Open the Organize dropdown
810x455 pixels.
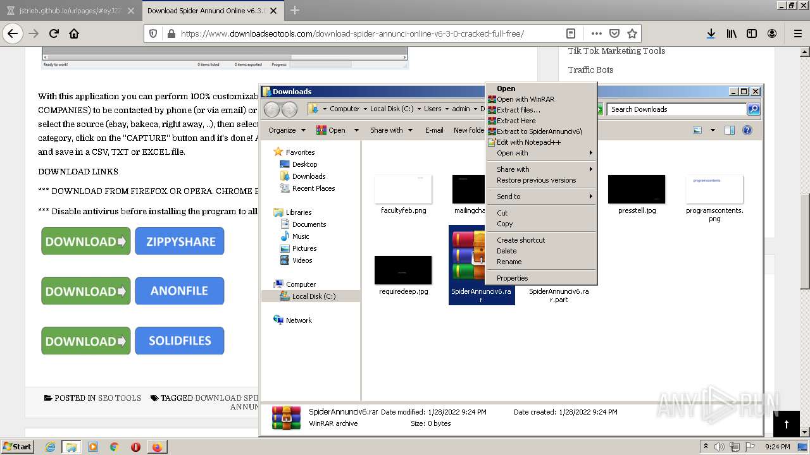(287, 130)
